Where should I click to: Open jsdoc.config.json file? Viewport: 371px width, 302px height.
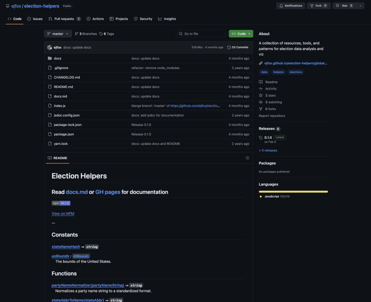[67, 115]
